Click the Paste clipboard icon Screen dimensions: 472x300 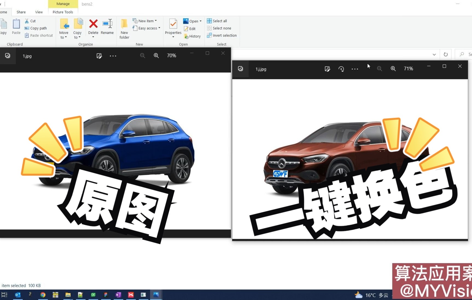coord(16,24)
